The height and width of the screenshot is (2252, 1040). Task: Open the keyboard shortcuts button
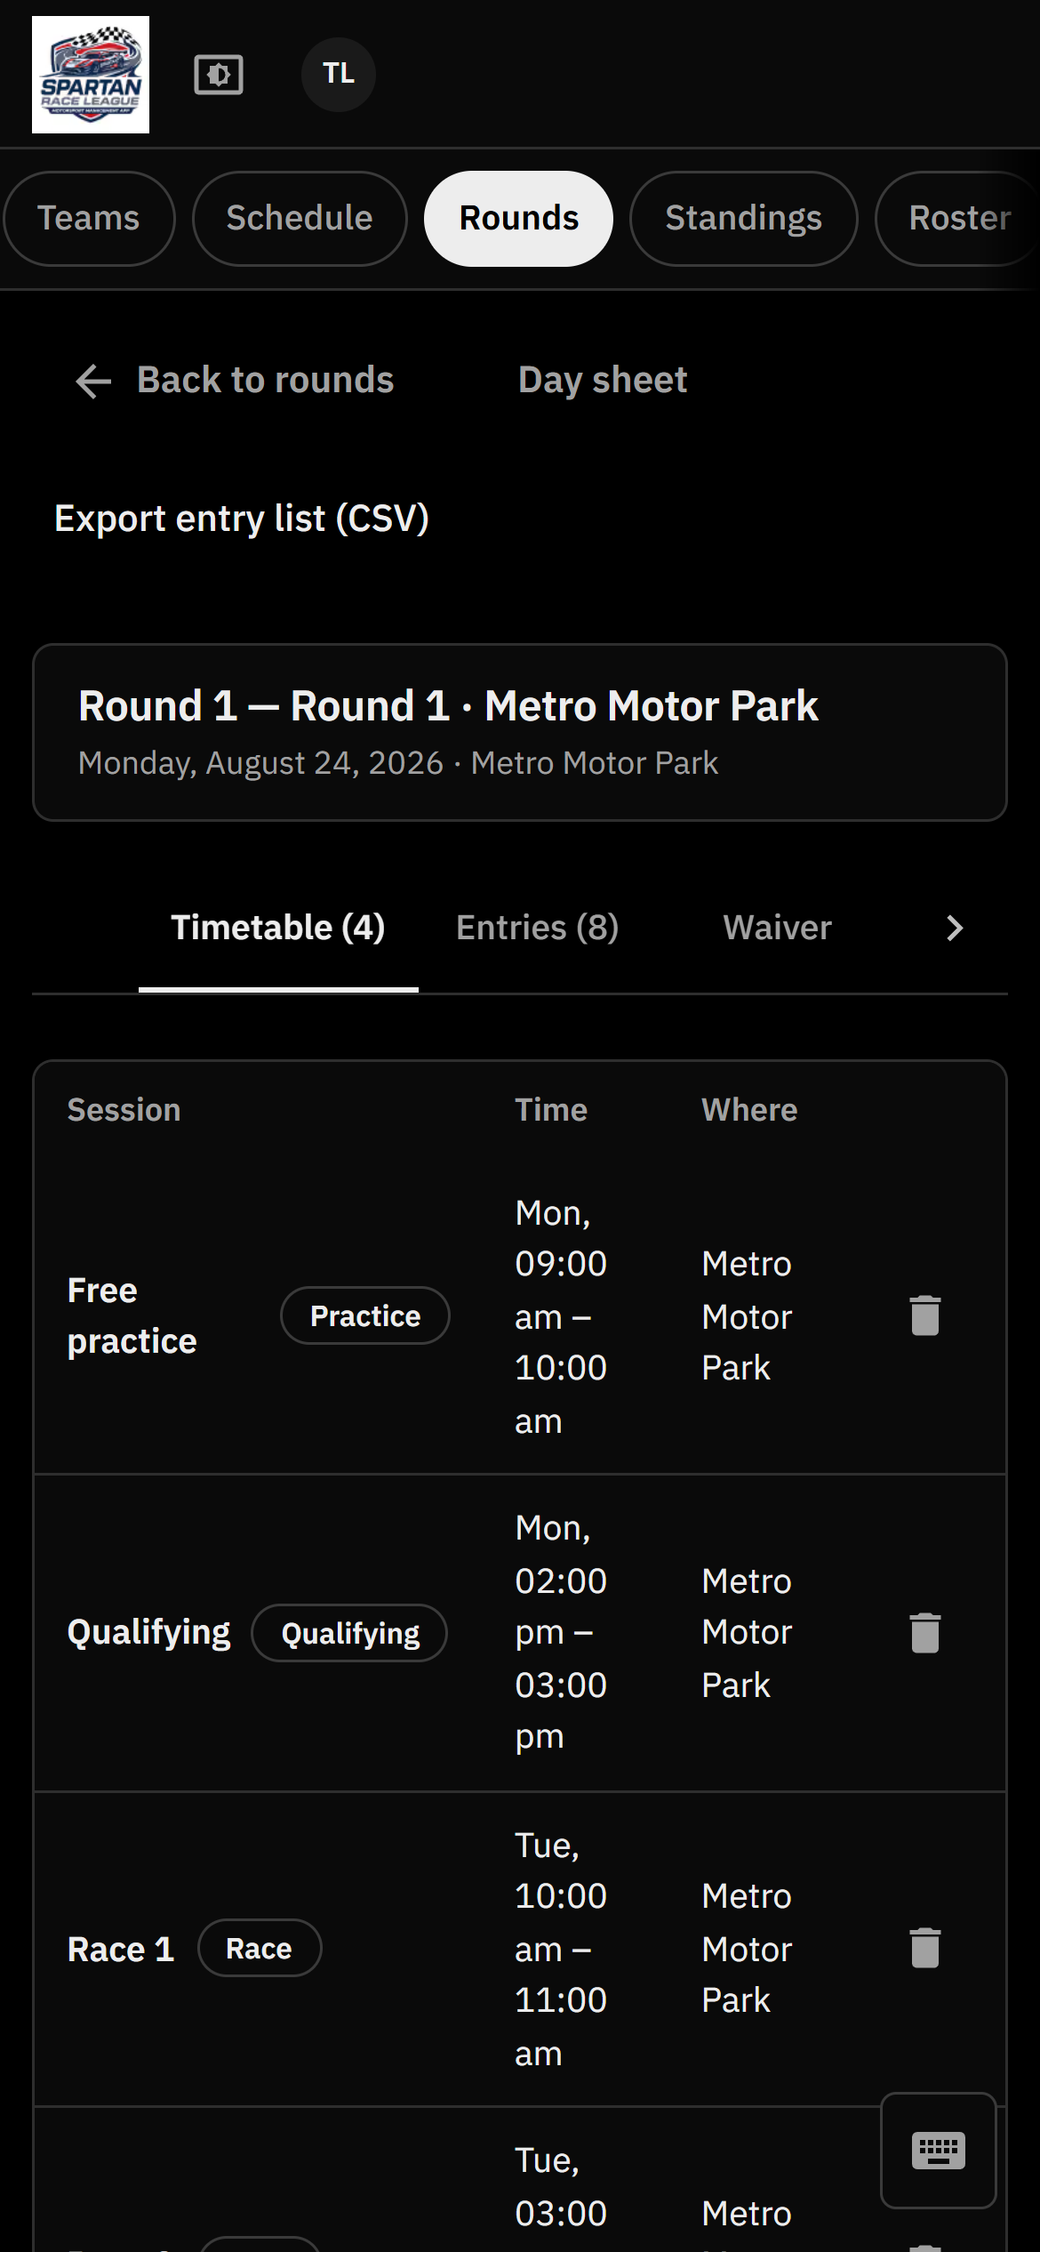939,2151
